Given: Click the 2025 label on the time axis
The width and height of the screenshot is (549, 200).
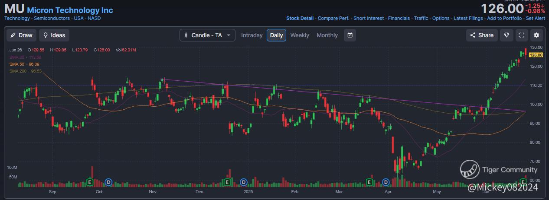Looking at the screenshot, I should 248,191.
